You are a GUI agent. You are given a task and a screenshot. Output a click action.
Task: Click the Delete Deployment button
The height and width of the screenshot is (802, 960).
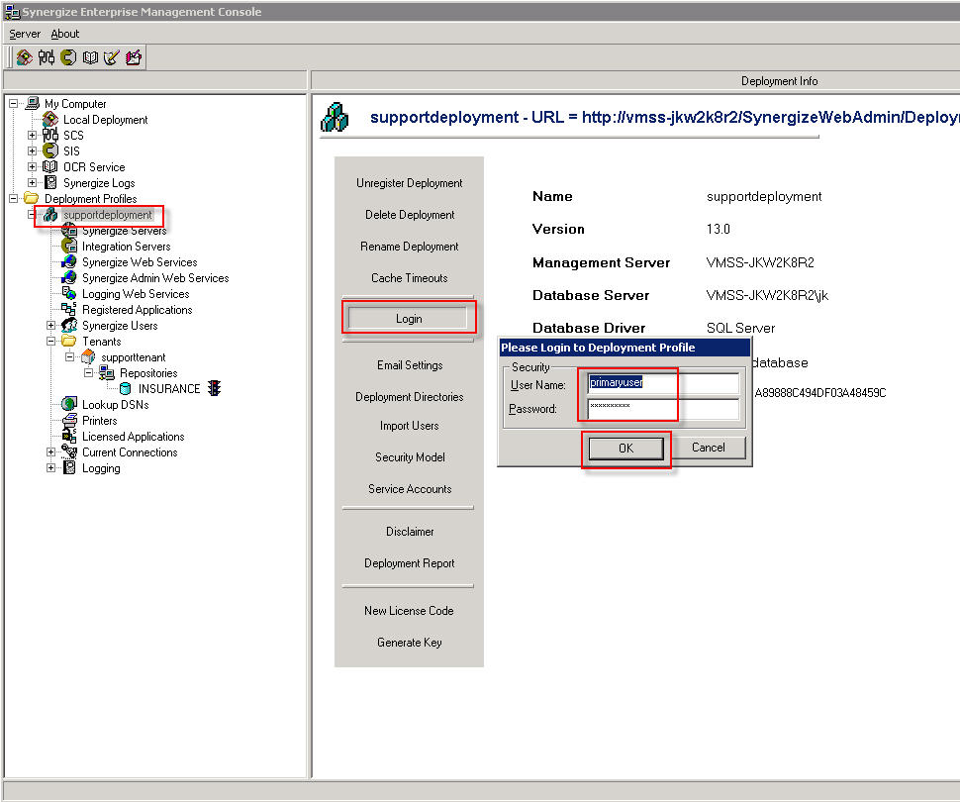[x=409, y=215]
